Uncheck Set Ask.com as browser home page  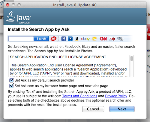coord(11,86)
